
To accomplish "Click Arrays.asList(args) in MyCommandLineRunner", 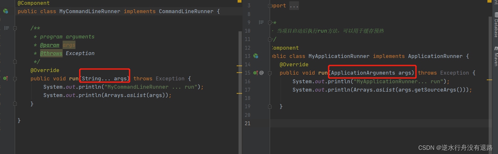I will point(135,95).
